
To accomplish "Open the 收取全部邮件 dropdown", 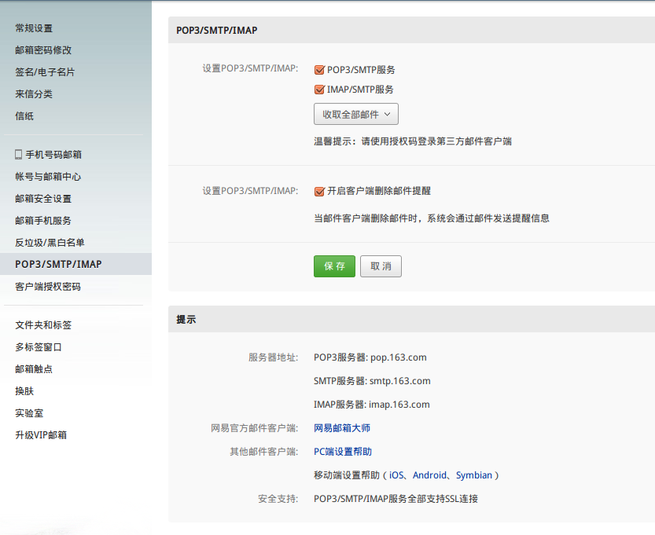I will tap(356, 114).
